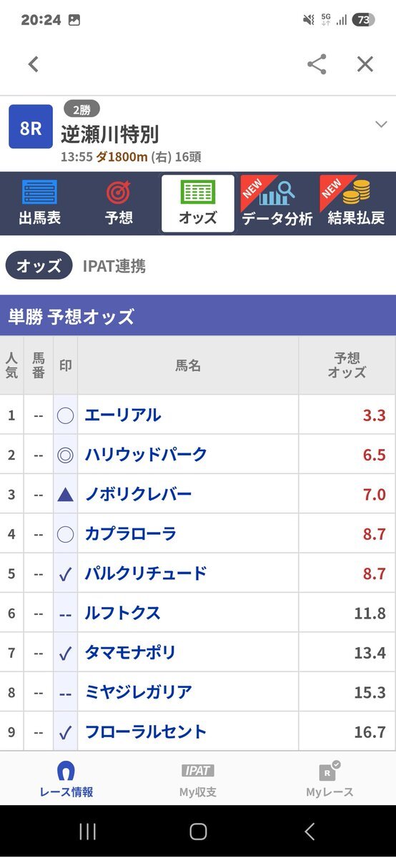
Task: Open the 出馬表 tab
Action: [x=39, y=203]
